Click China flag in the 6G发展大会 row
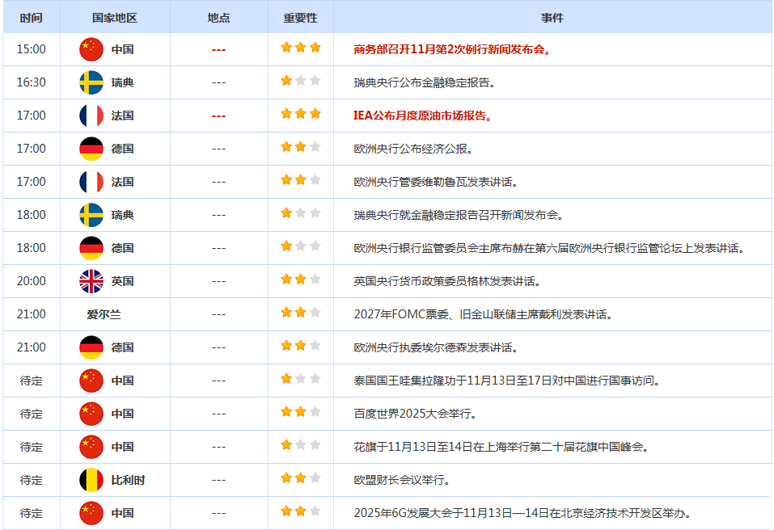The image size is (774, 530). (91, 513)
